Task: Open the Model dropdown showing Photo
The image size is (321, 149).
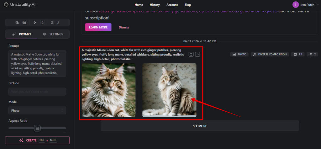Action: (x=37, y=110)
